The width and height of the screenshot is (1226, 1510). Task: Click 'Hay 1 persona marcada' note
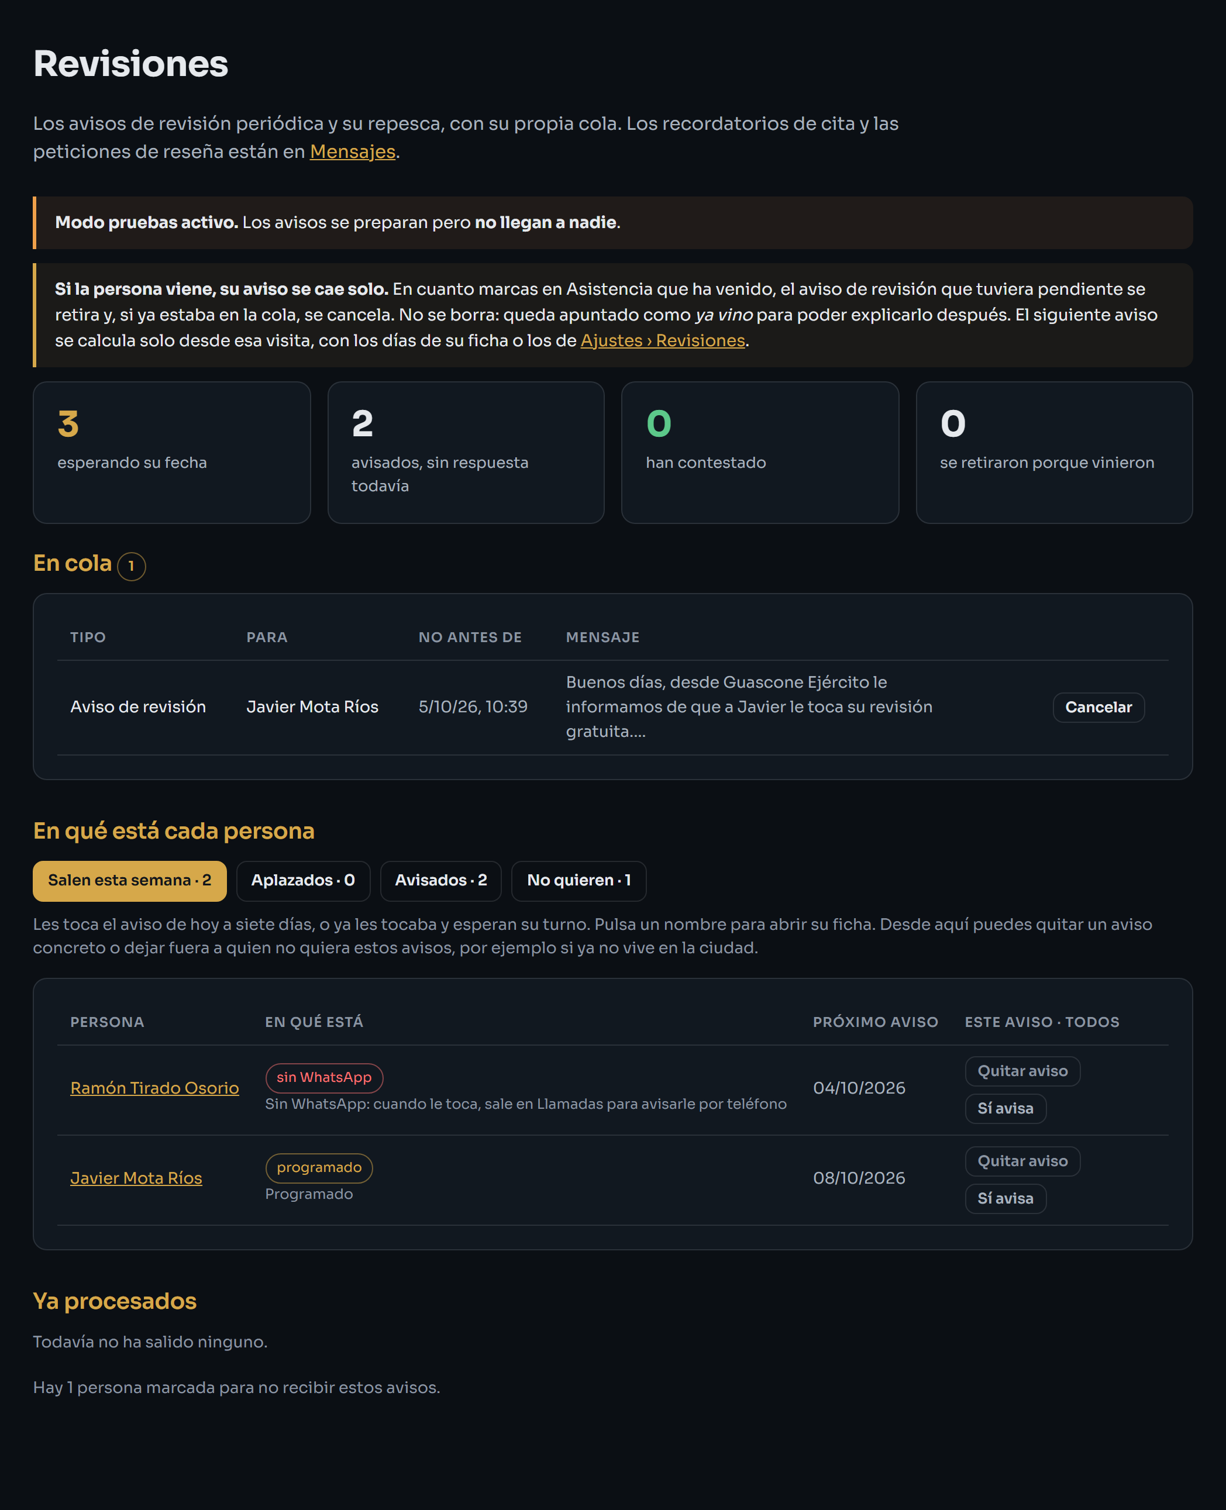pos(236,1387)
